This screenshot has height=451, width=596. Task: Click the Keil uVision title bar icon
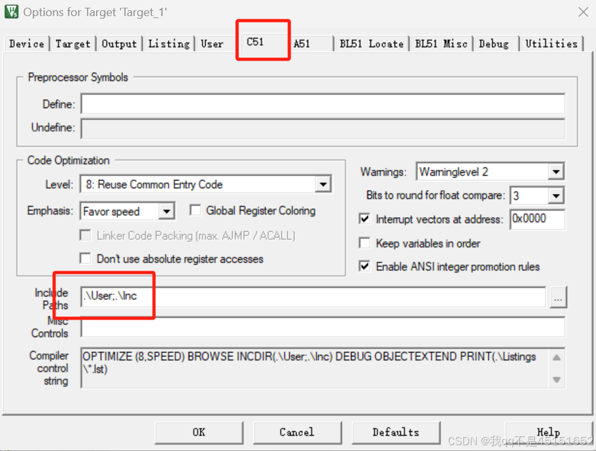(11, 12)
